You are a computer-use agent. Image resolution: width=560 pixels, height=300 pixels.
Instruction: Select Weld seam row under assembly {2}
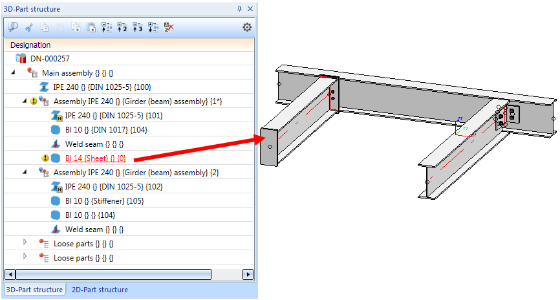(x=94, y=230)
